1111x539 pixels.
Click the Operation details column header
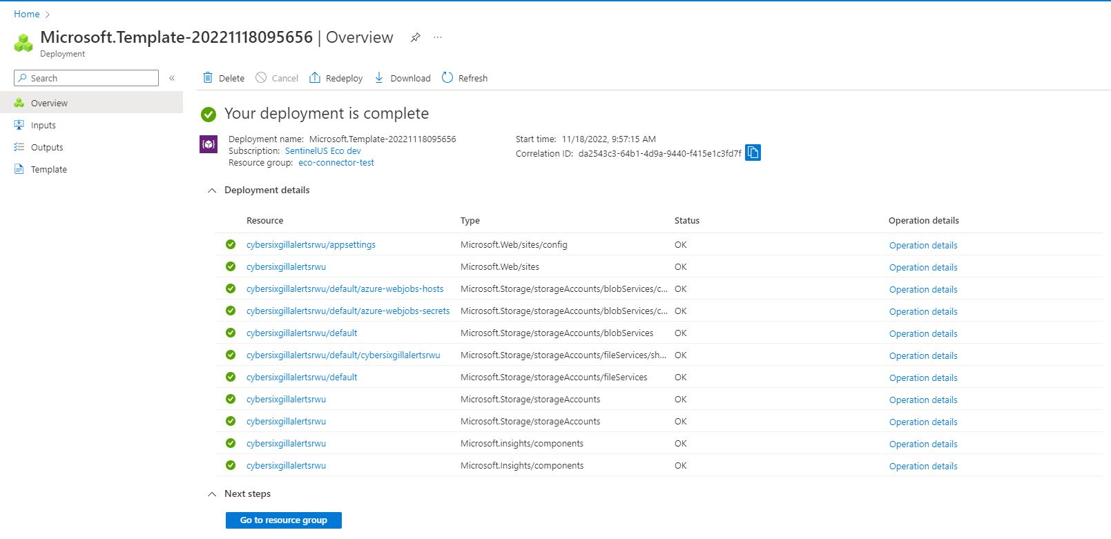pos(924,221)
